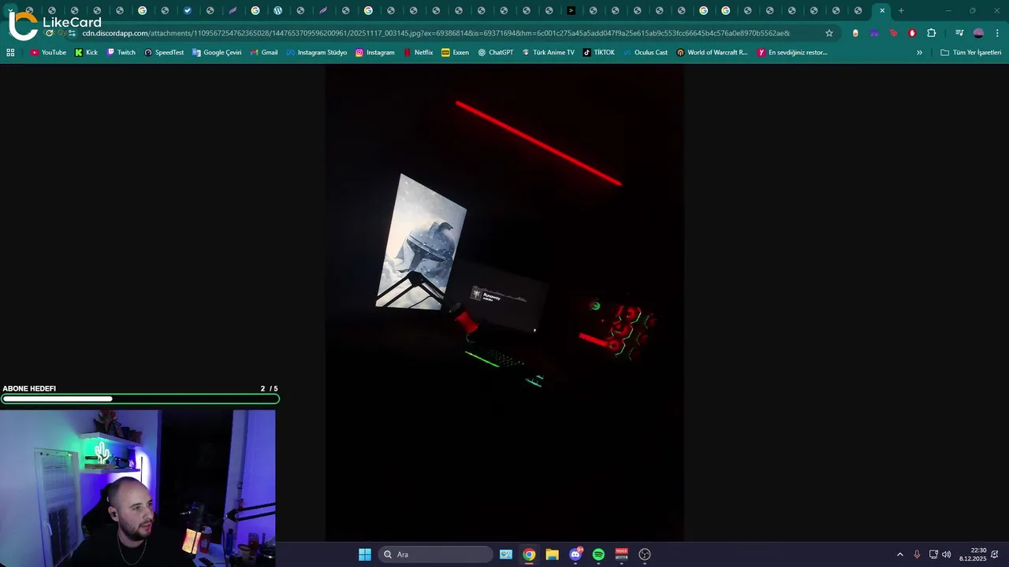This screenshot has height=567, width=1009.
Task: Open Google Chrome from the taskbar
Action: pyautogui.click(x=529, y=554)
